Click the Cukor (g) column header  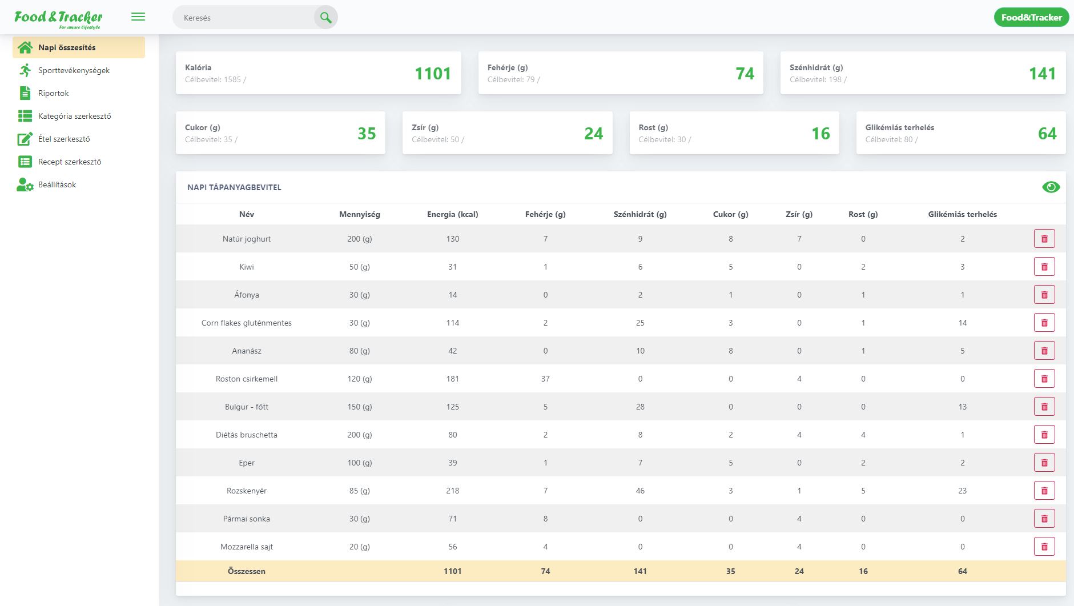point(731,214)
